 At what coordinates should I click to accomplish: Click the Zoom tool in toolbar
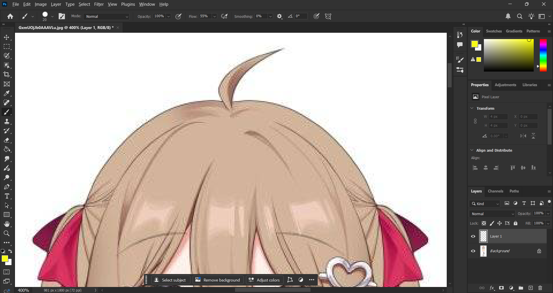7,233
